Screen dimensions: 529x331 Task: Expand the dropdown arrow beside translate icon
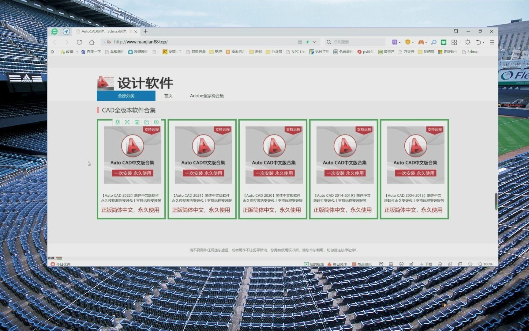coord(400,42)
